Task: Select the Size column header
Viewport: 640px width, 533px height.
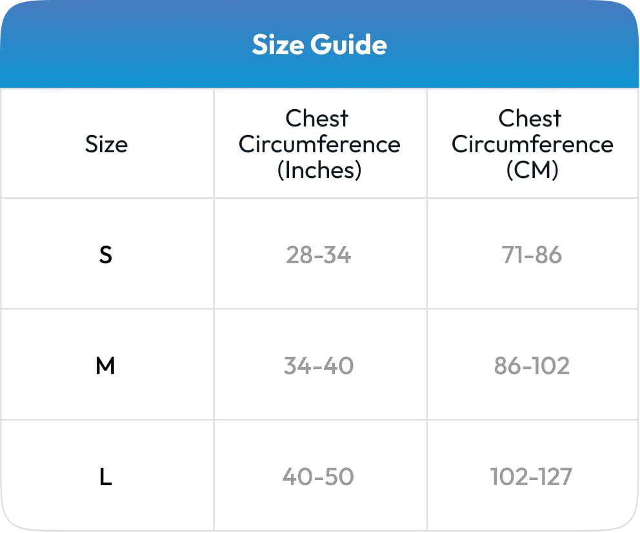Action: [x=106, y=144]
